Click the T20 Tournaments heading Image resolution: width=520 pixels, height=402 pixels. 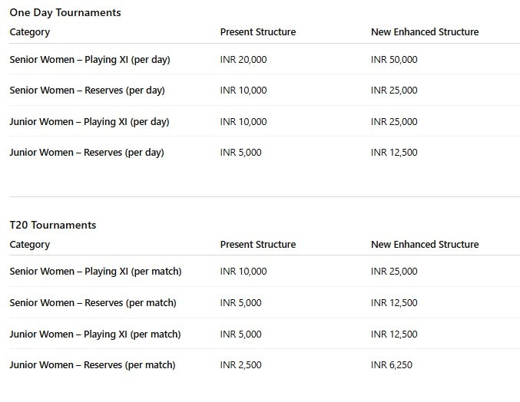pyautogui.click(x=53, y=225)
